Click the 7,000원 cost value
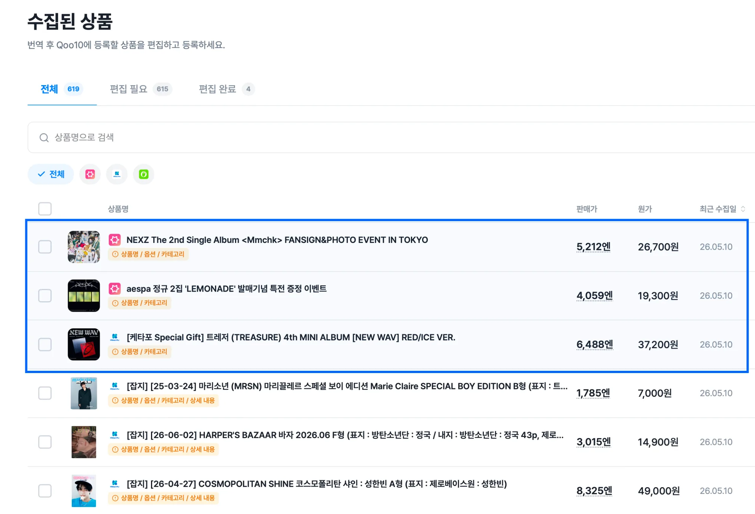This screenshot has width=755, height=514. [655, 393]
